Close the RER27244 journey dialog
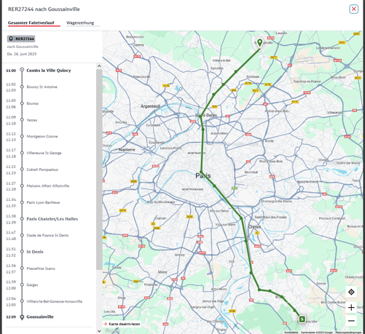This screenshot has height=334, width=365. pos(353,9)
